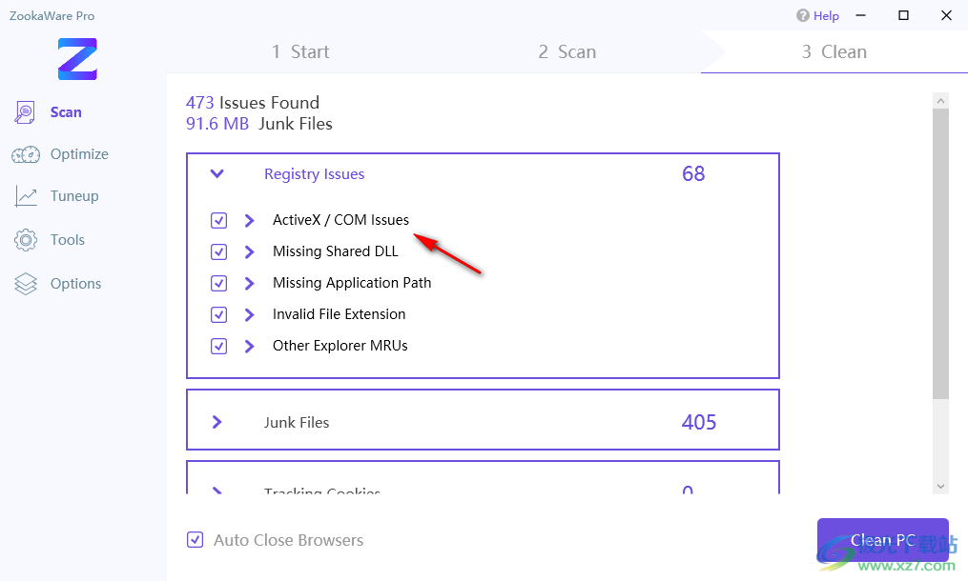
Task: Click the Help question mark icon
Action: [803, 16]
